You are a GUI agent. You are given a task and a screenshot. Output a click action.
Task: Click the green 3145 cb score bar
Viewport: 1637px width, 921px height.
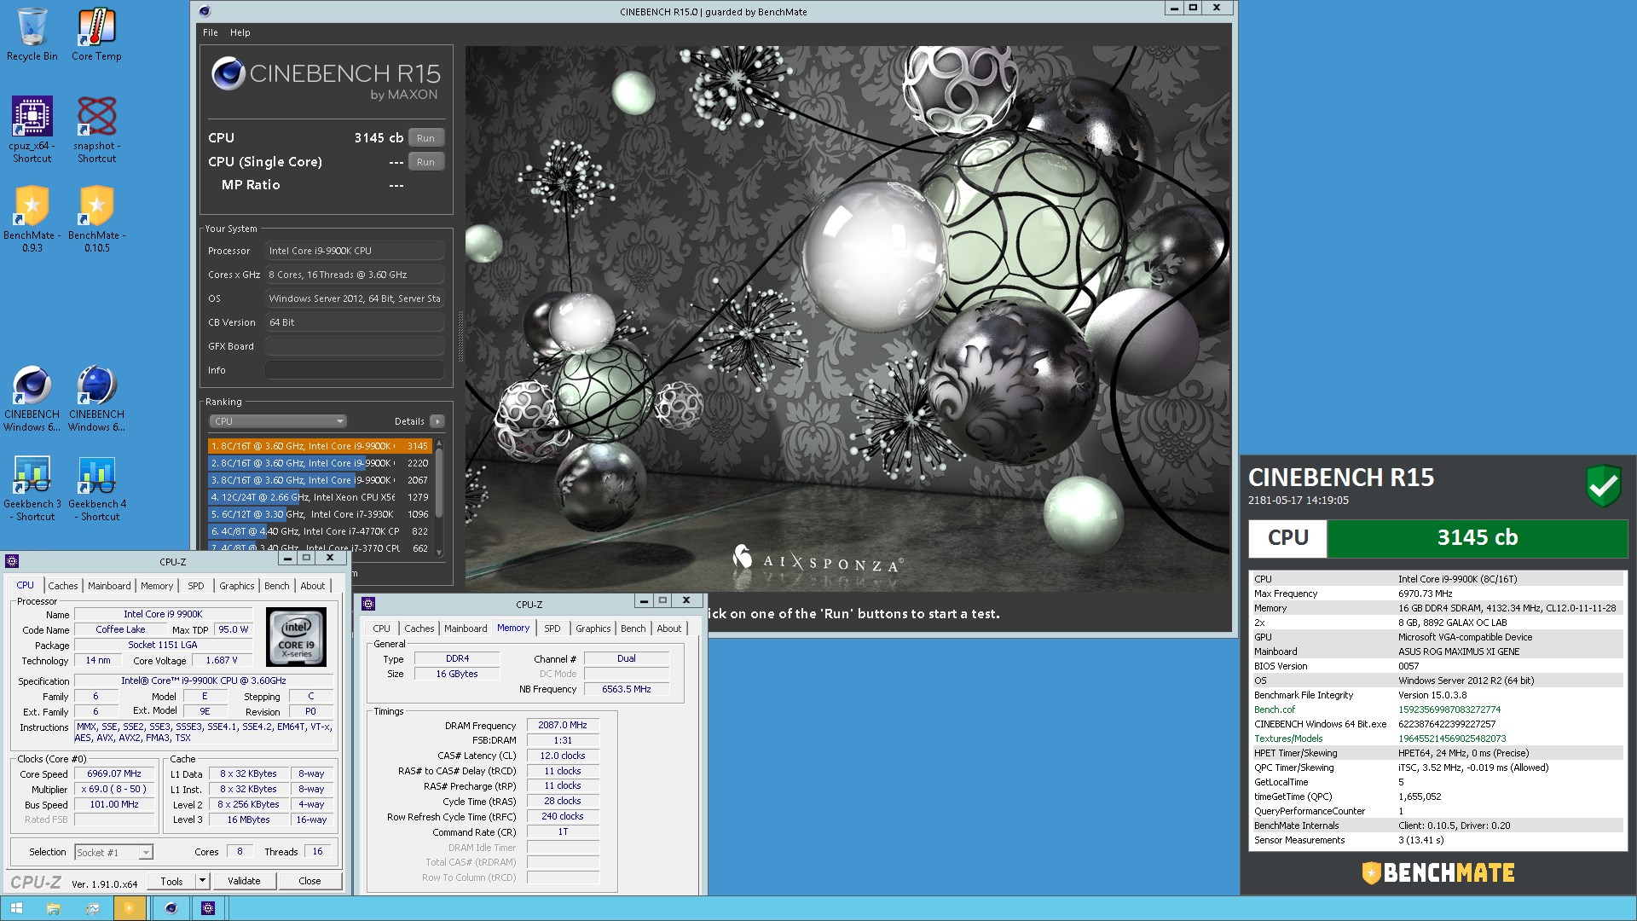click(x=1477, y=538)
